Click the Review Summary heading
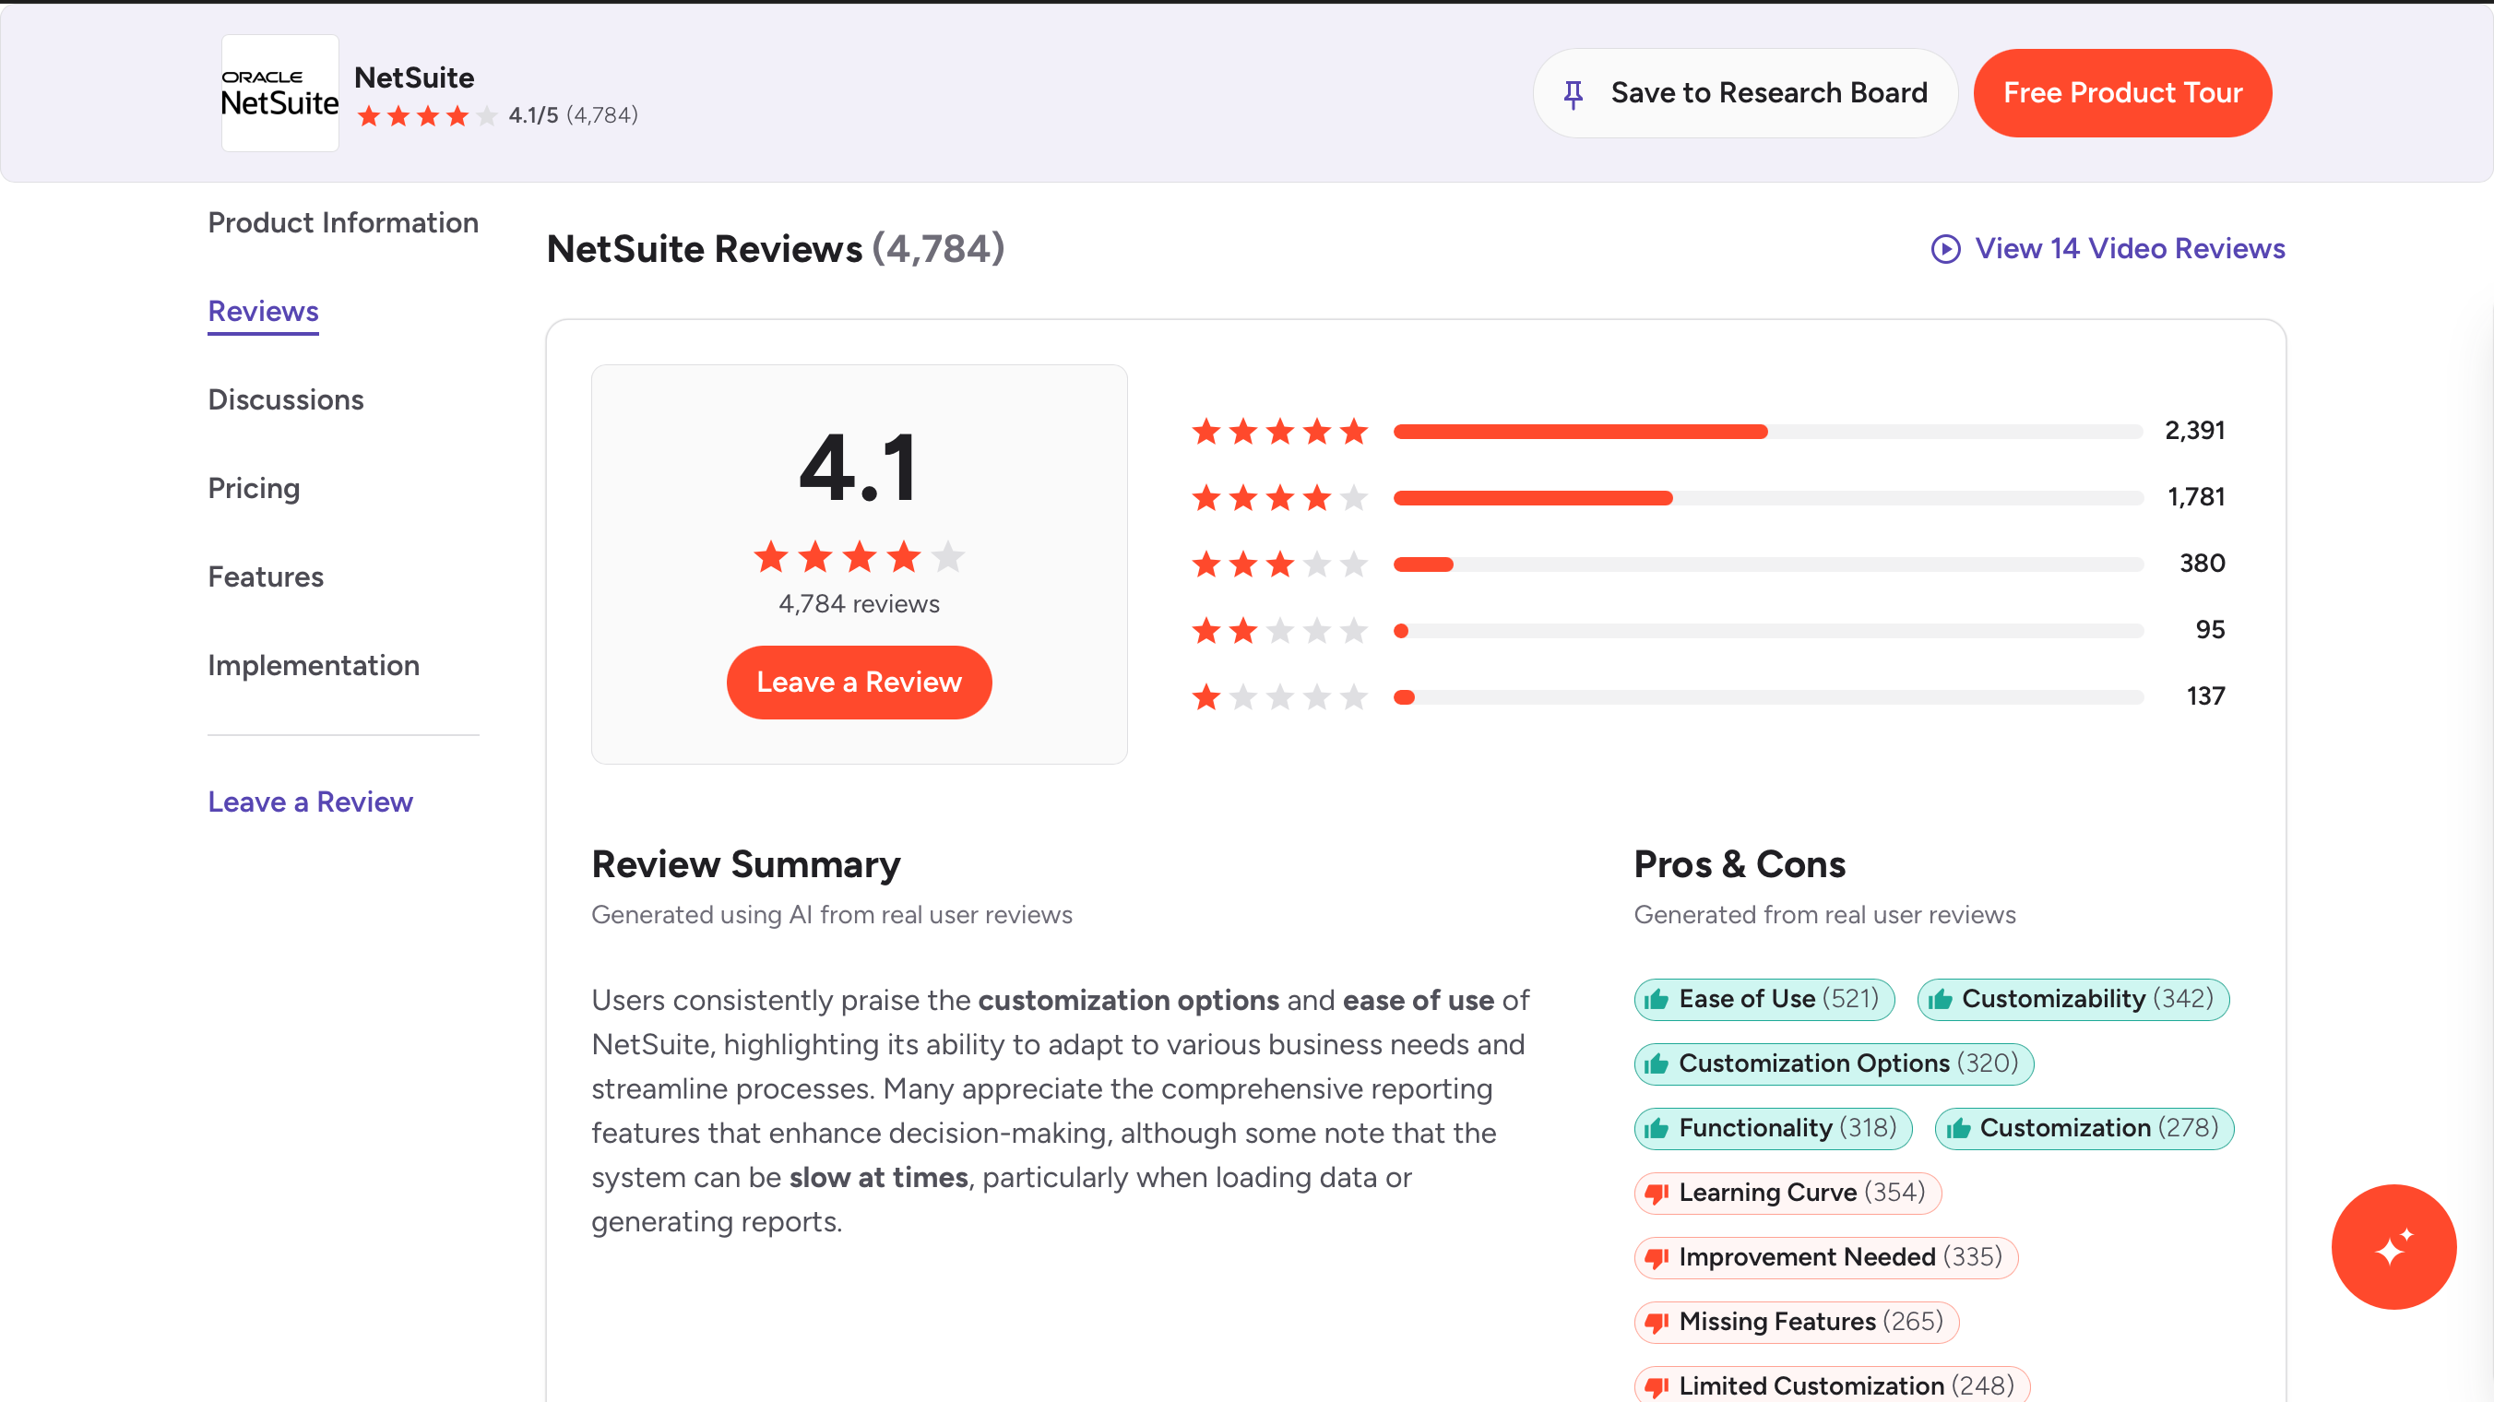This screenshot has height=1402, width=2494. click(745, 863)
